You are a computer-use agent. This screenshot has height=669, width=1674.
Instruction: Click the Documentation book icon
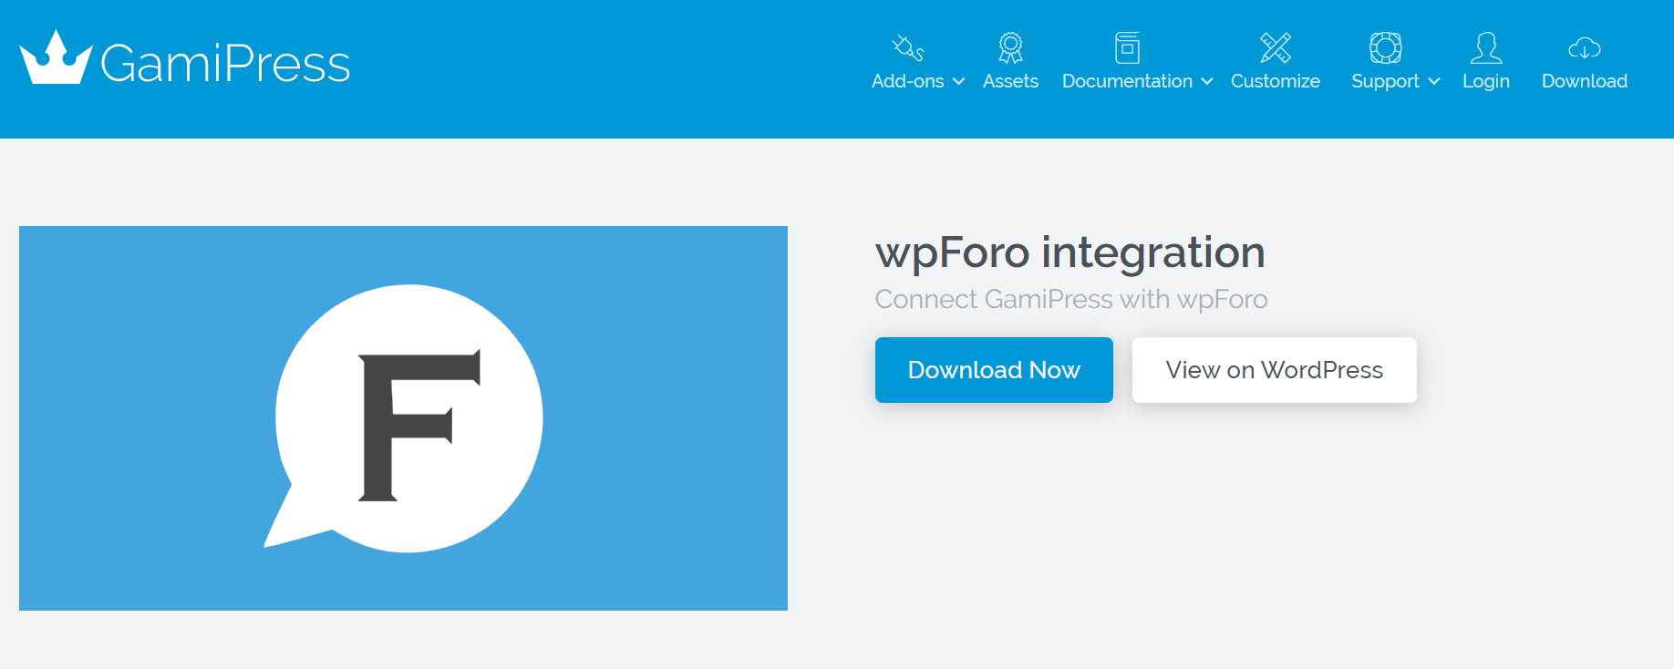[x=1128, y=47]
